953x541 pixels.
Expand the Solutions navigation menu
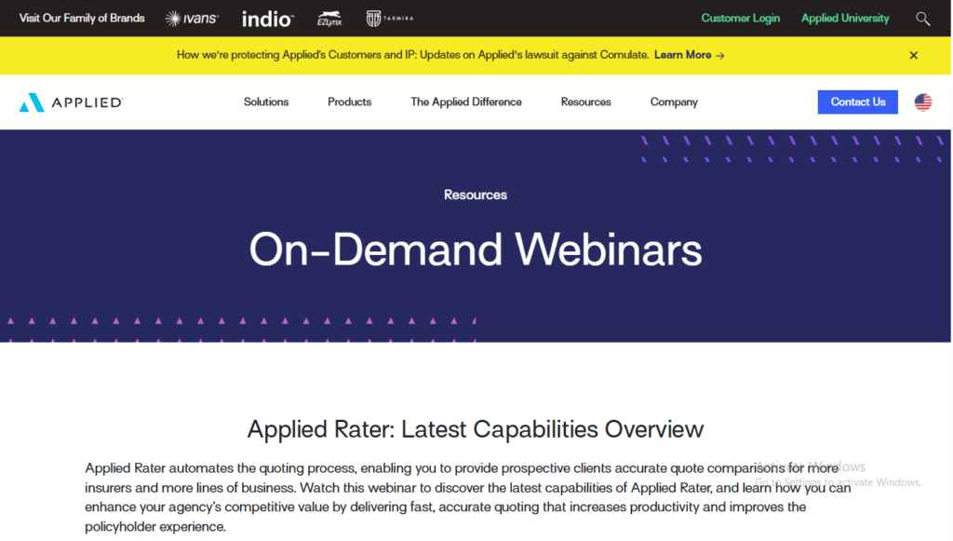[266, 102]
